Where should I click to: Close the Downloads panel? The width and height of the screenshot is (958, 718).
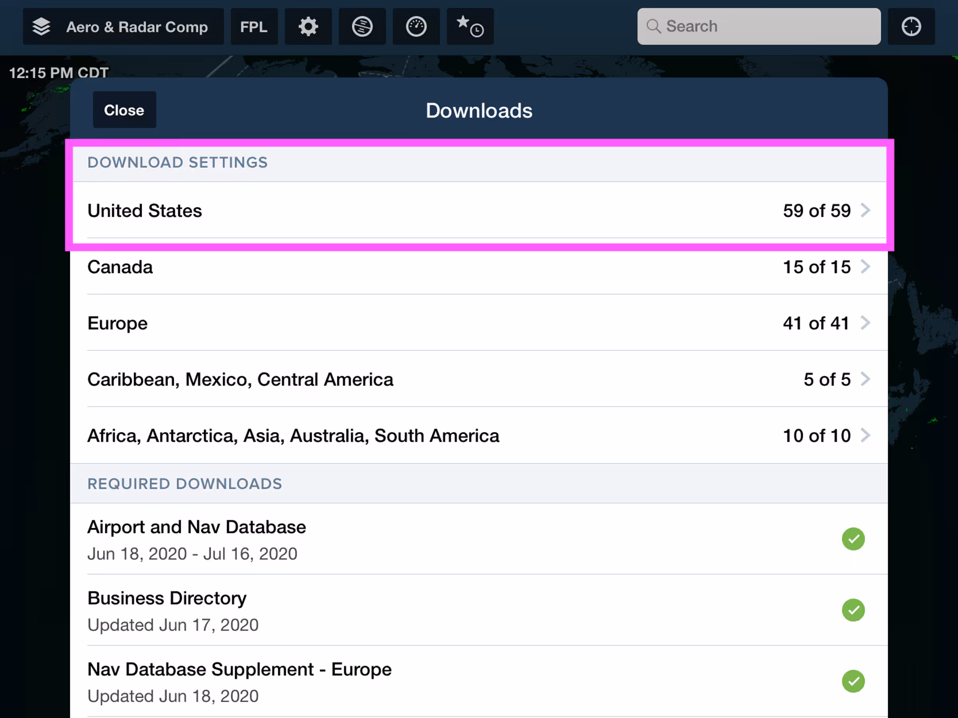124,110
